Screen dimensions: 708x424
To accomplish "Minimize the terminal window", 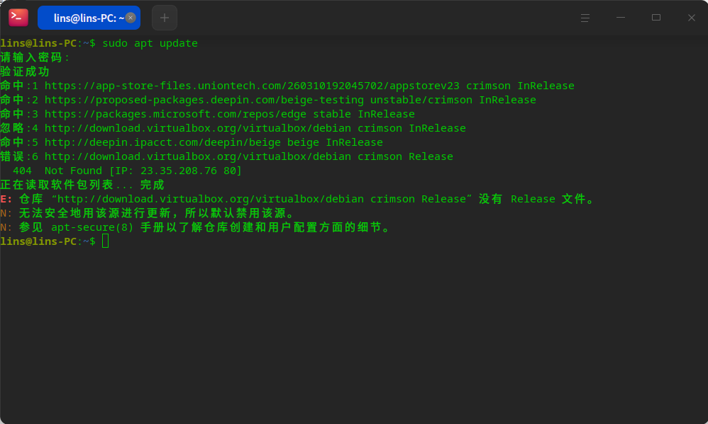I will pos(621,18).
